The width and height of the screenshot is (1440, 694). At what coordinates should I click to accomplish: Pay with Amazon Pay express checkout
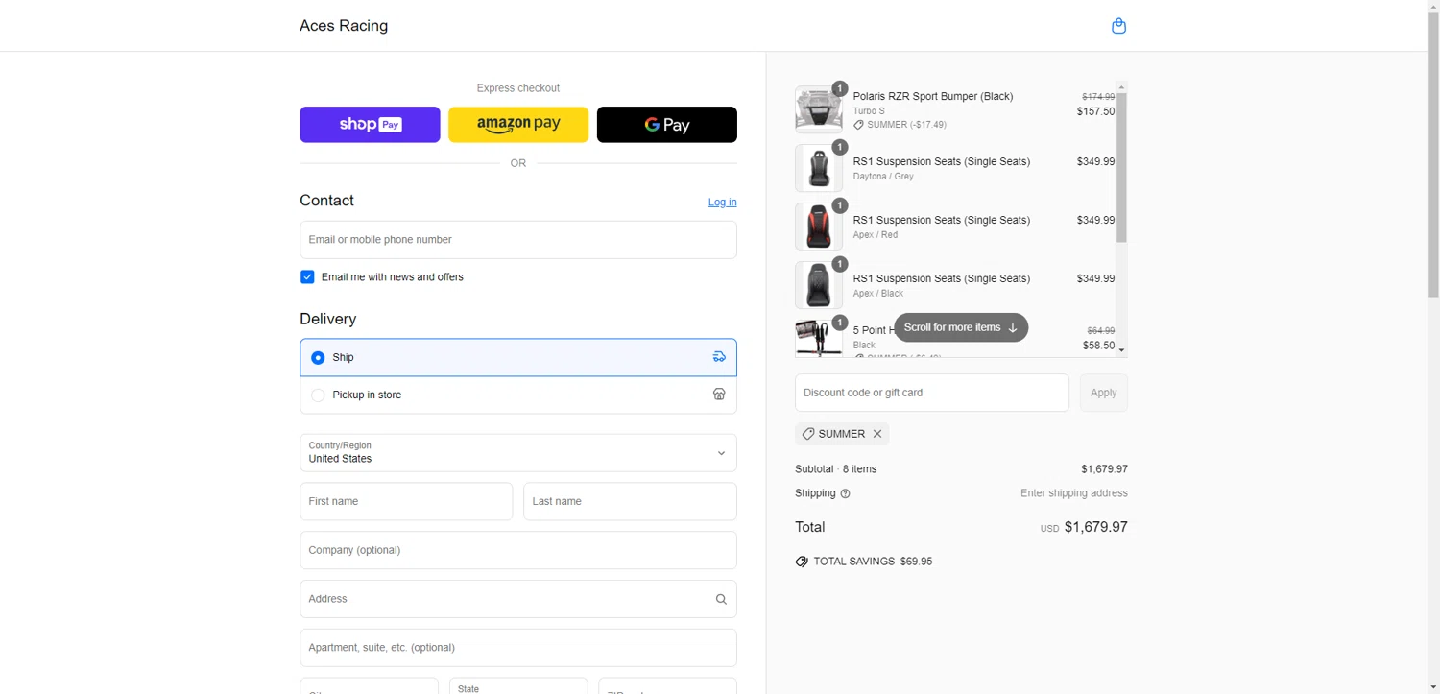518,125
